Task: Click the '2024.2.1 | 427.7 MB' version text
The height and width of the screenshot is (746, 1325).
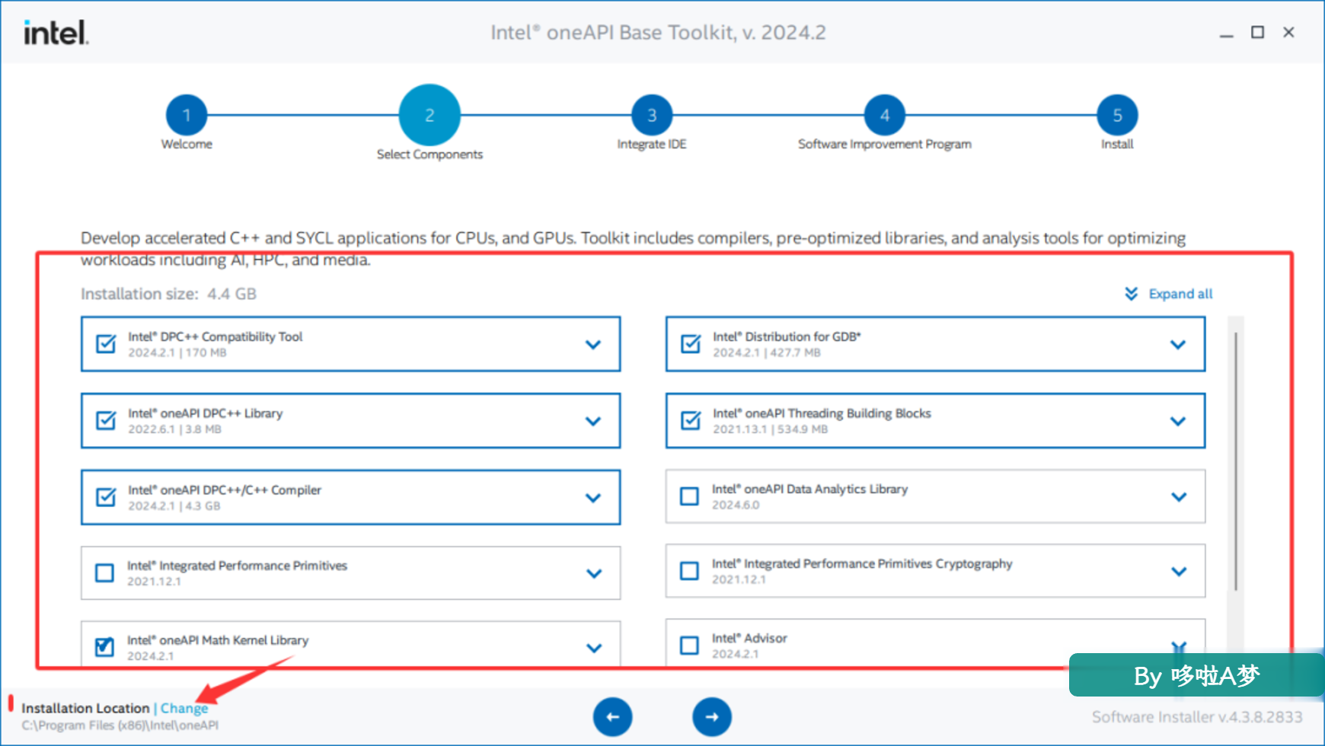Action: click(x=767, y=352)
